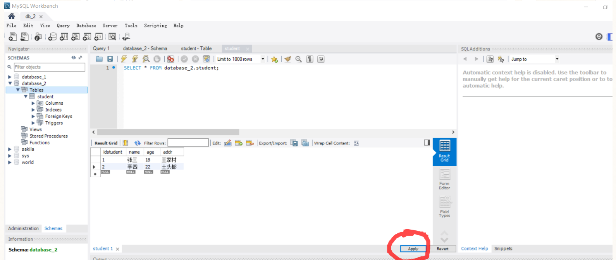Import records from file icon

tap(305, 143)
